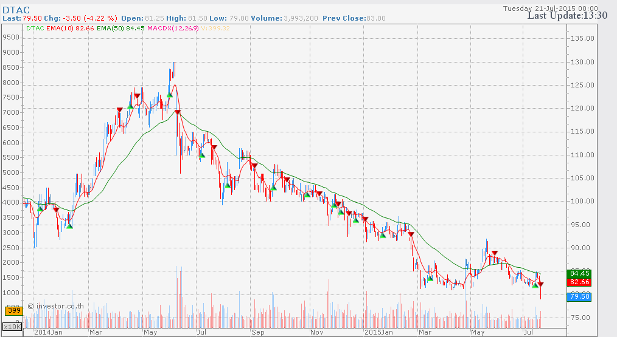Viewport: 617px width, 337px height.
Task: Select the green DTAC legend label
Action: coord(35,29)
